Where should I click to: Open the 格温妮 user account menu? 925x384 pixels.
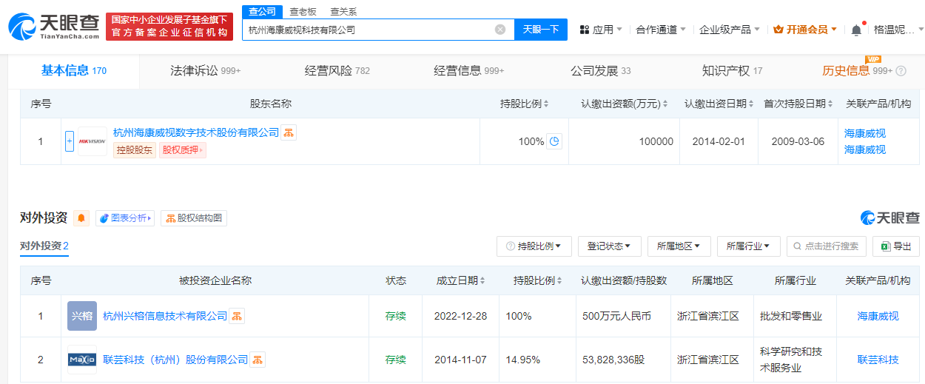click(x=899, y=30)
